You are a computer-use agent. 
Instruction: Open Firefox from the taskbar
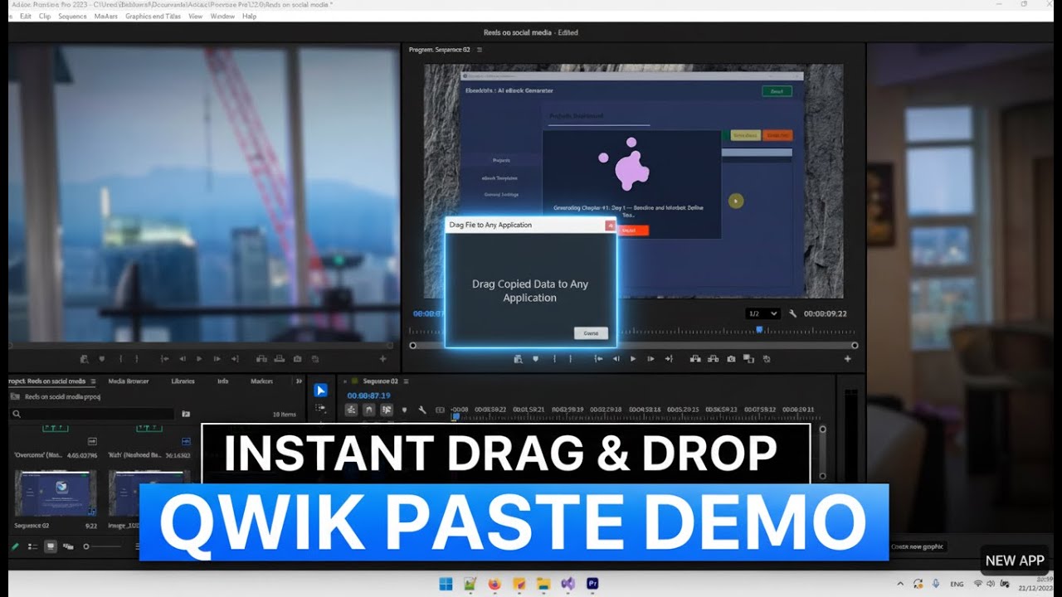click(x=494, y=584)
